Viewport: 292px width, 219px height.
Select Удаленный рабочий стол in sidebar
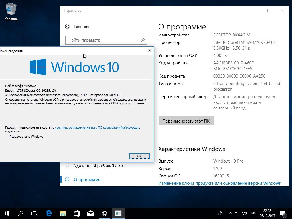point(99,166)
